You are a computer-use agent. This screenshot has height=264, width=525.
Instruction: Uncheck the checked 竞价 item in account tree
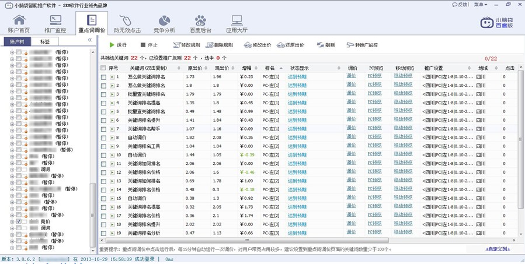pos(19,222)
